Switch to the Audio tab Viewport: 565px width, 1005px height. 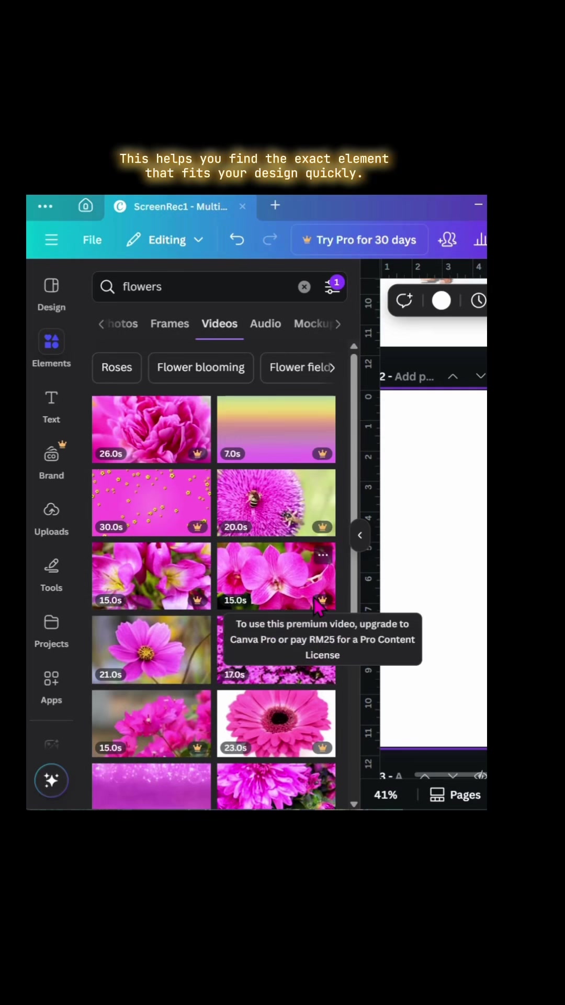tap(265, 323)
